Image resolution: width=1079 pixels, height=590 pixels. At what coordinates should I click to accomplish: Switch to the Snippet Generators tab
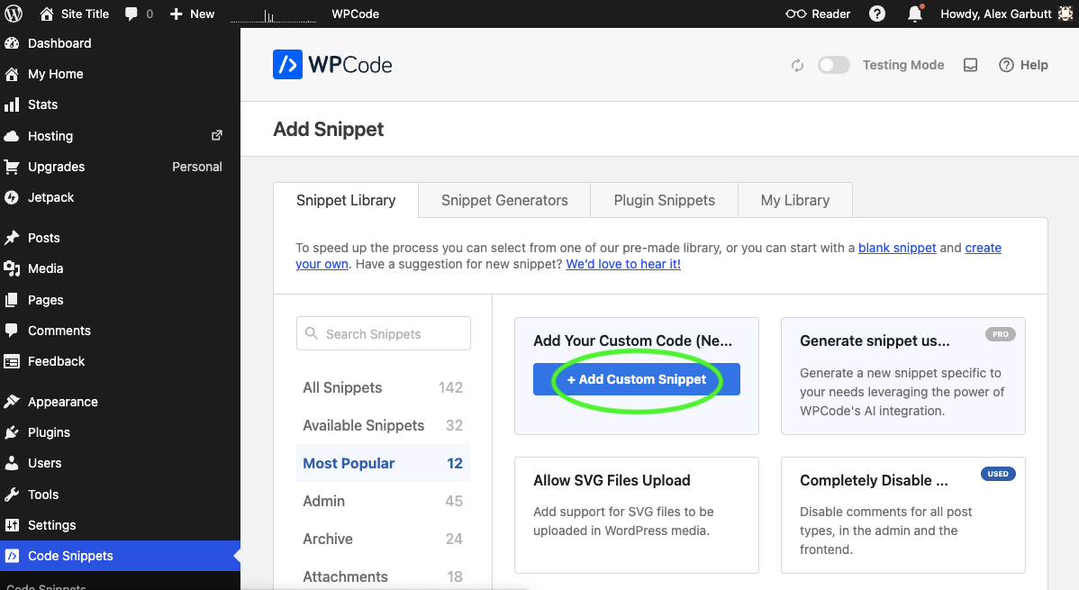(504, 200)
